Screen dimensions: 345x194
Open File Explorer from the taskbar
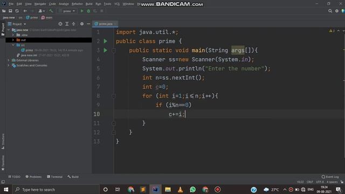coord(168,189)
